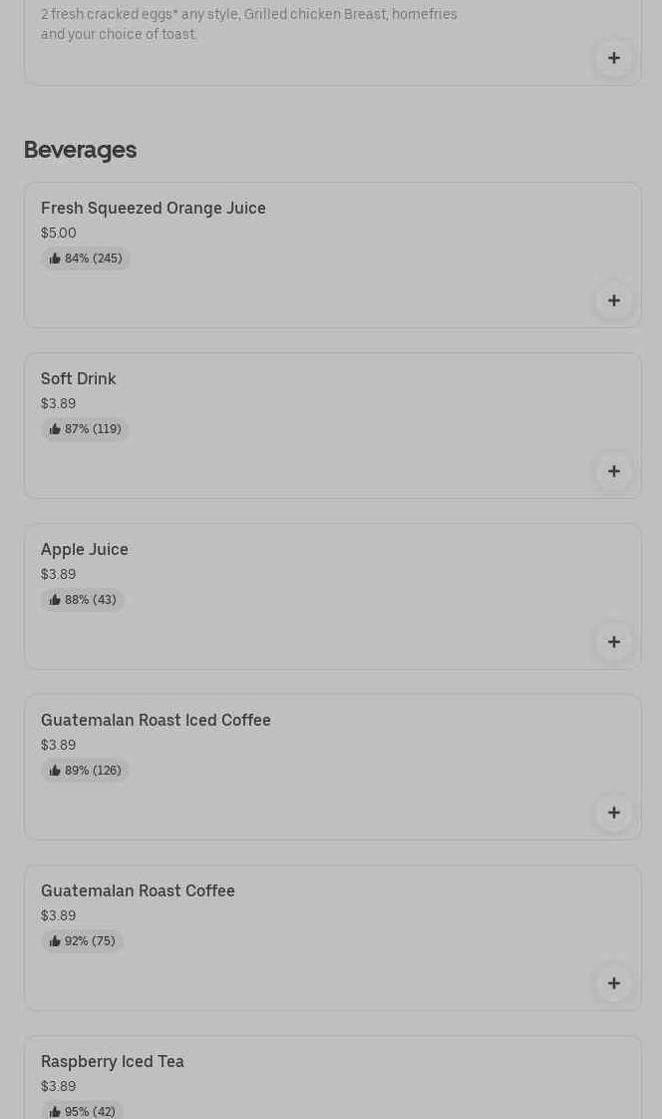Click the Beverages section heading
The width and height of the screenshot is (662, 1119).
pos(80,150)
